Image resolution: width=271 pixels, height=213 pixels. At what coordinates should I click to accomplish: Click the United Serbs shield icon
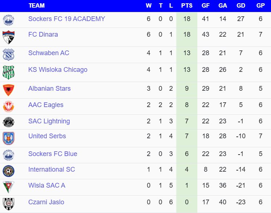pyautogui.click(x=8, y=138)
